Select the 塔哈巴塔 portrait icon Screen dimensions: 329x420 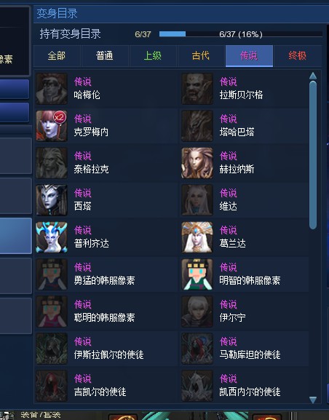coord(197,126)
